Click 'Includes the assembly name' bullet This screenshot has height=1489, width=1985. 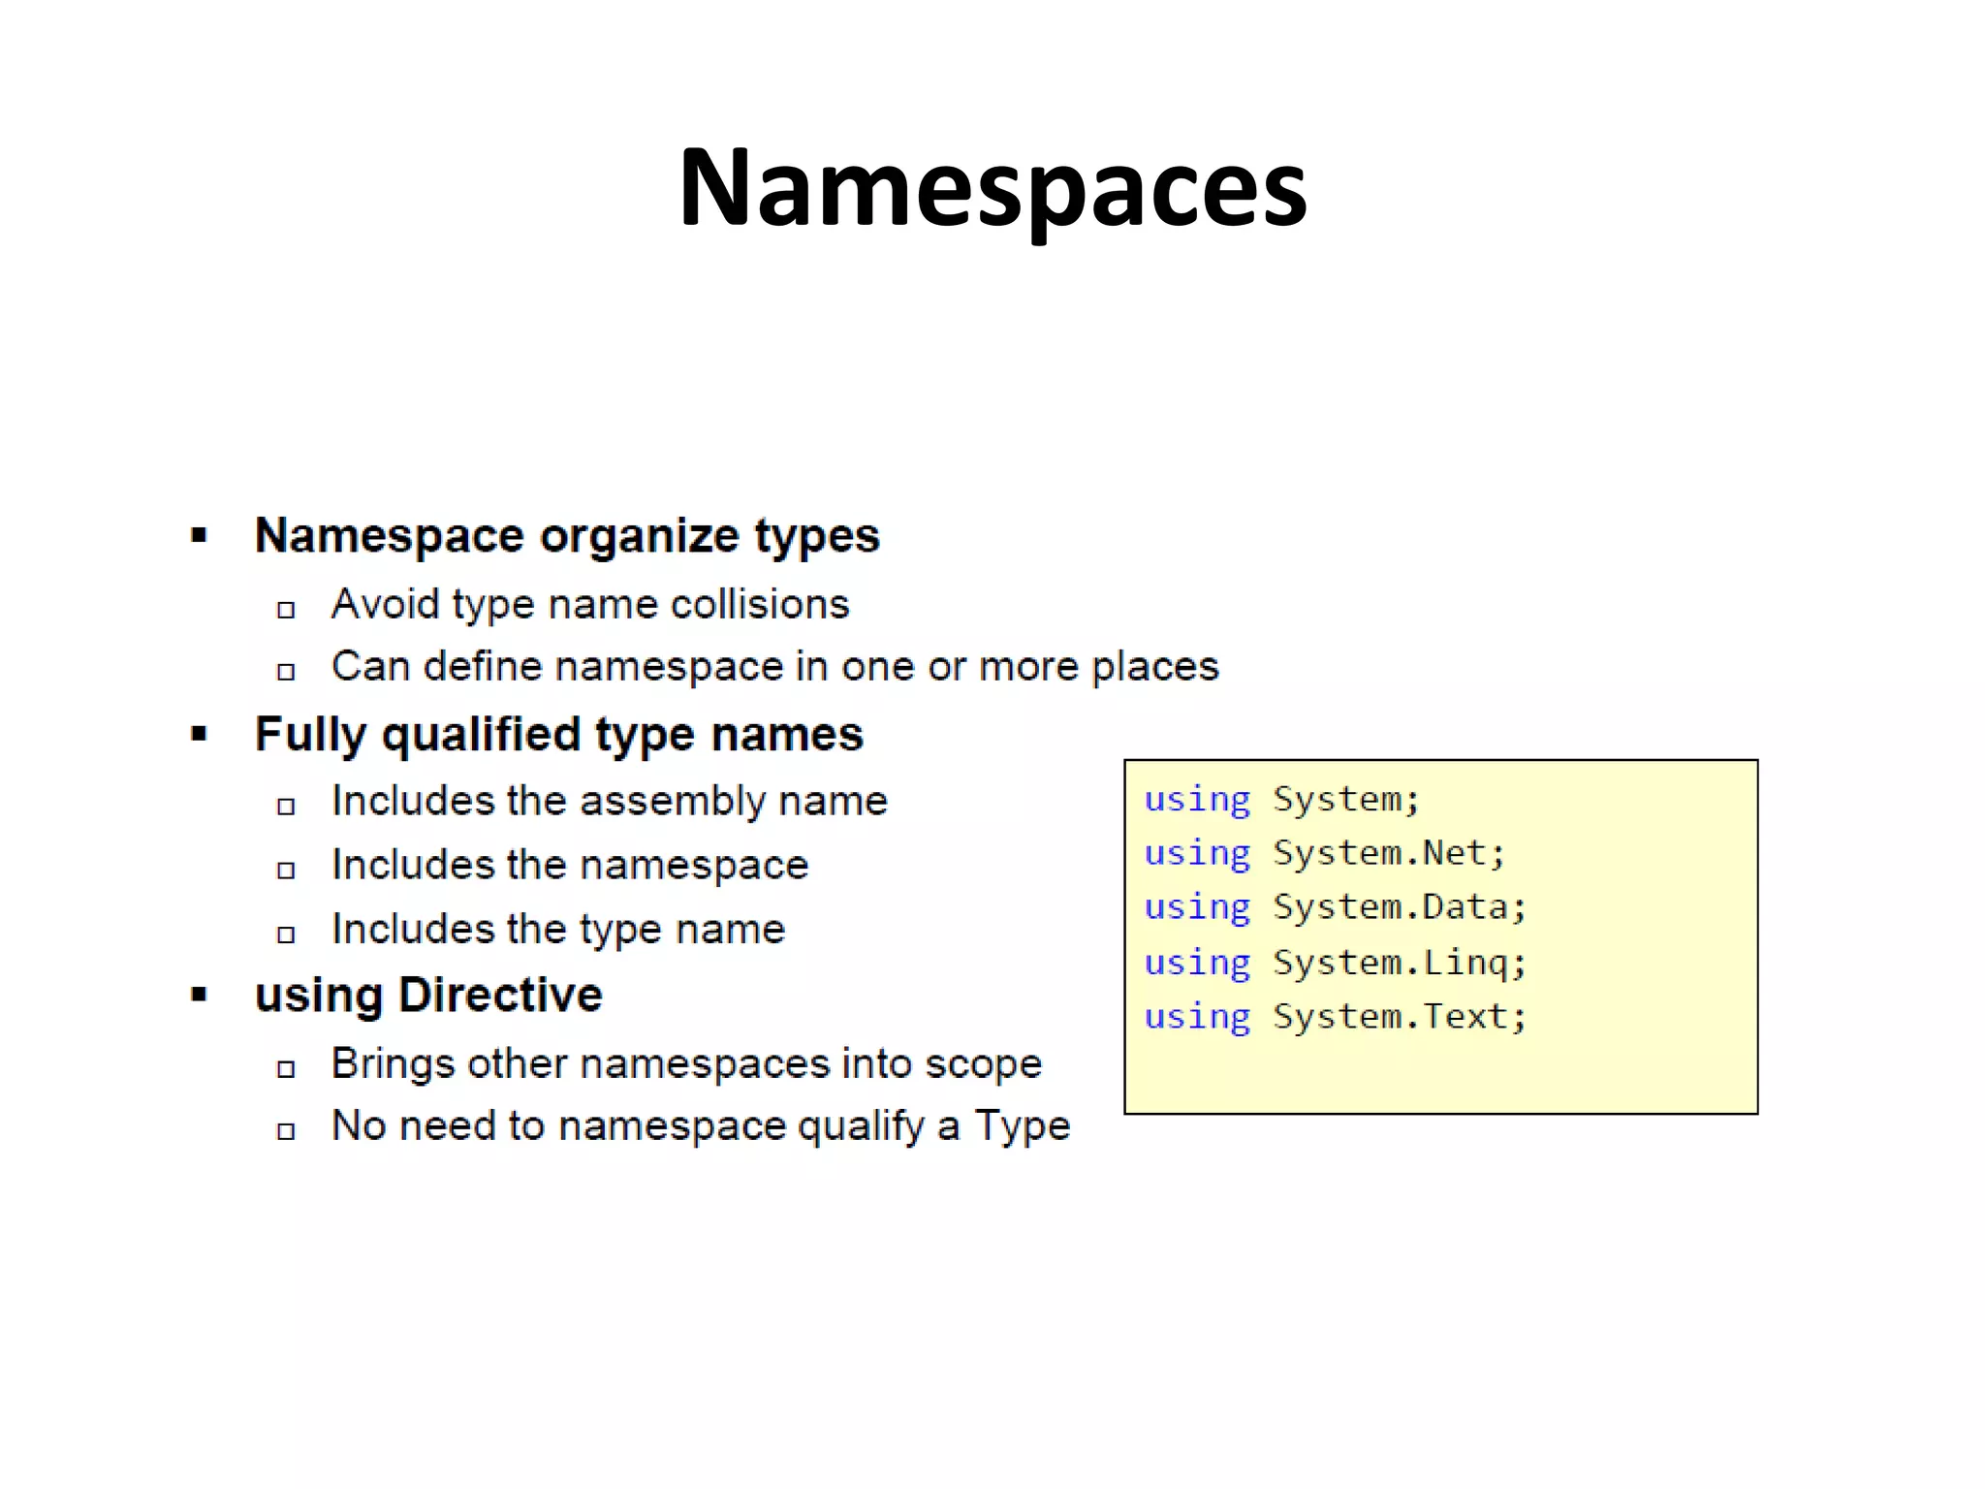pyautogui.click(x=609, y=802)
